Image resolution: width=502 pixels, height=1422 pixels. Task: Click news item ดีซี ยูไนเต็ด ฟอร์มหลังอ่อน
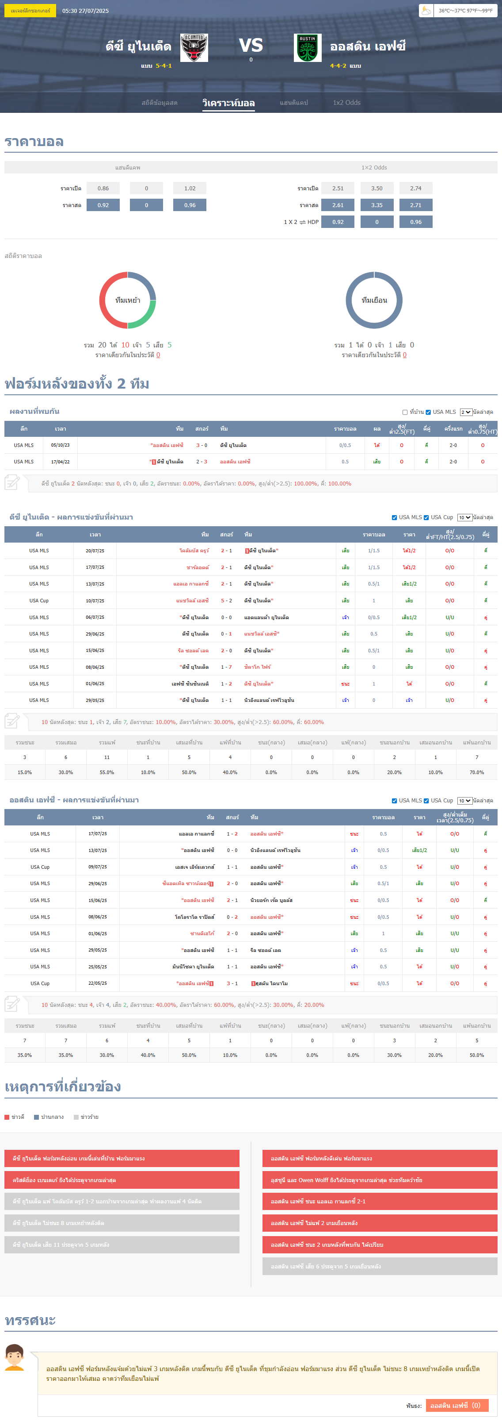[x=122, y=1158]
